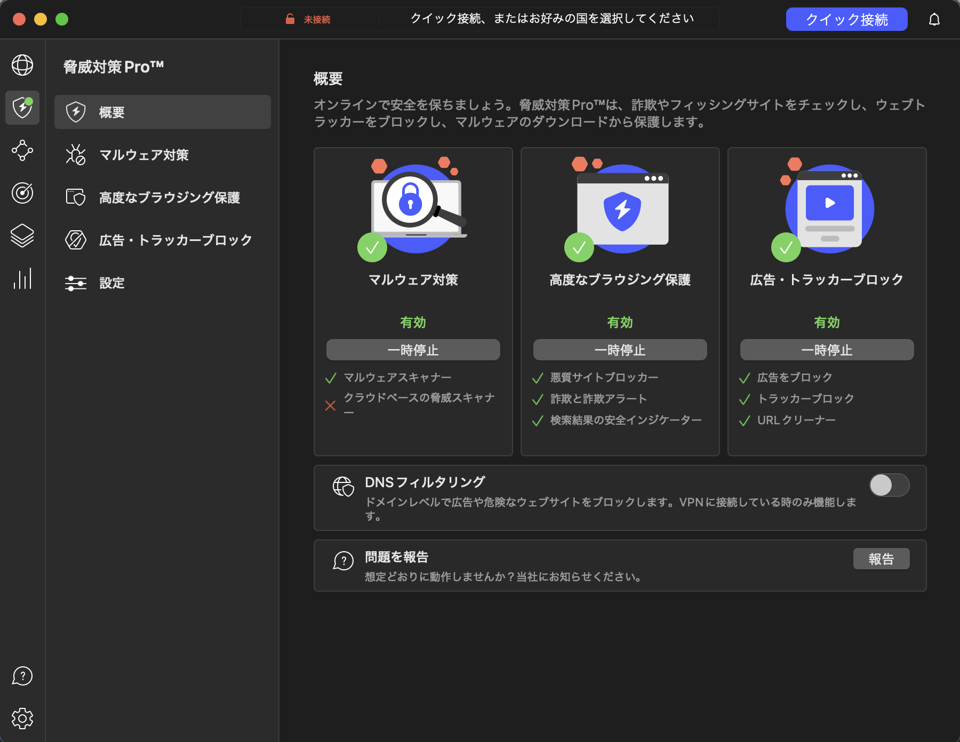Click the 詐欺と詐欺アラート feature text
This screenshot has height=742, width=960.
598,399
